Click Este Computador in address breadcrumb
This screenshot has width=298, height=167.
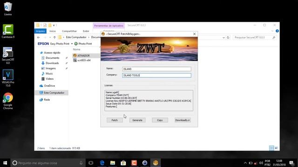tap(76, 37)
